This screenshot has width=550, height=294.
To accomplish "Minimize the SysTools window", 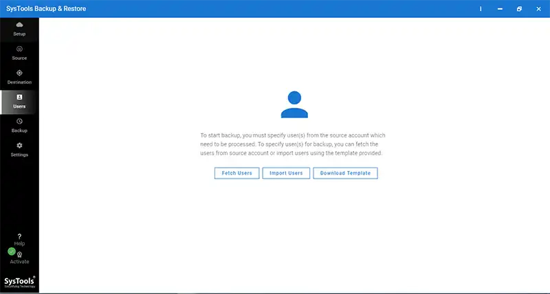I will click(x=500, y=9).
